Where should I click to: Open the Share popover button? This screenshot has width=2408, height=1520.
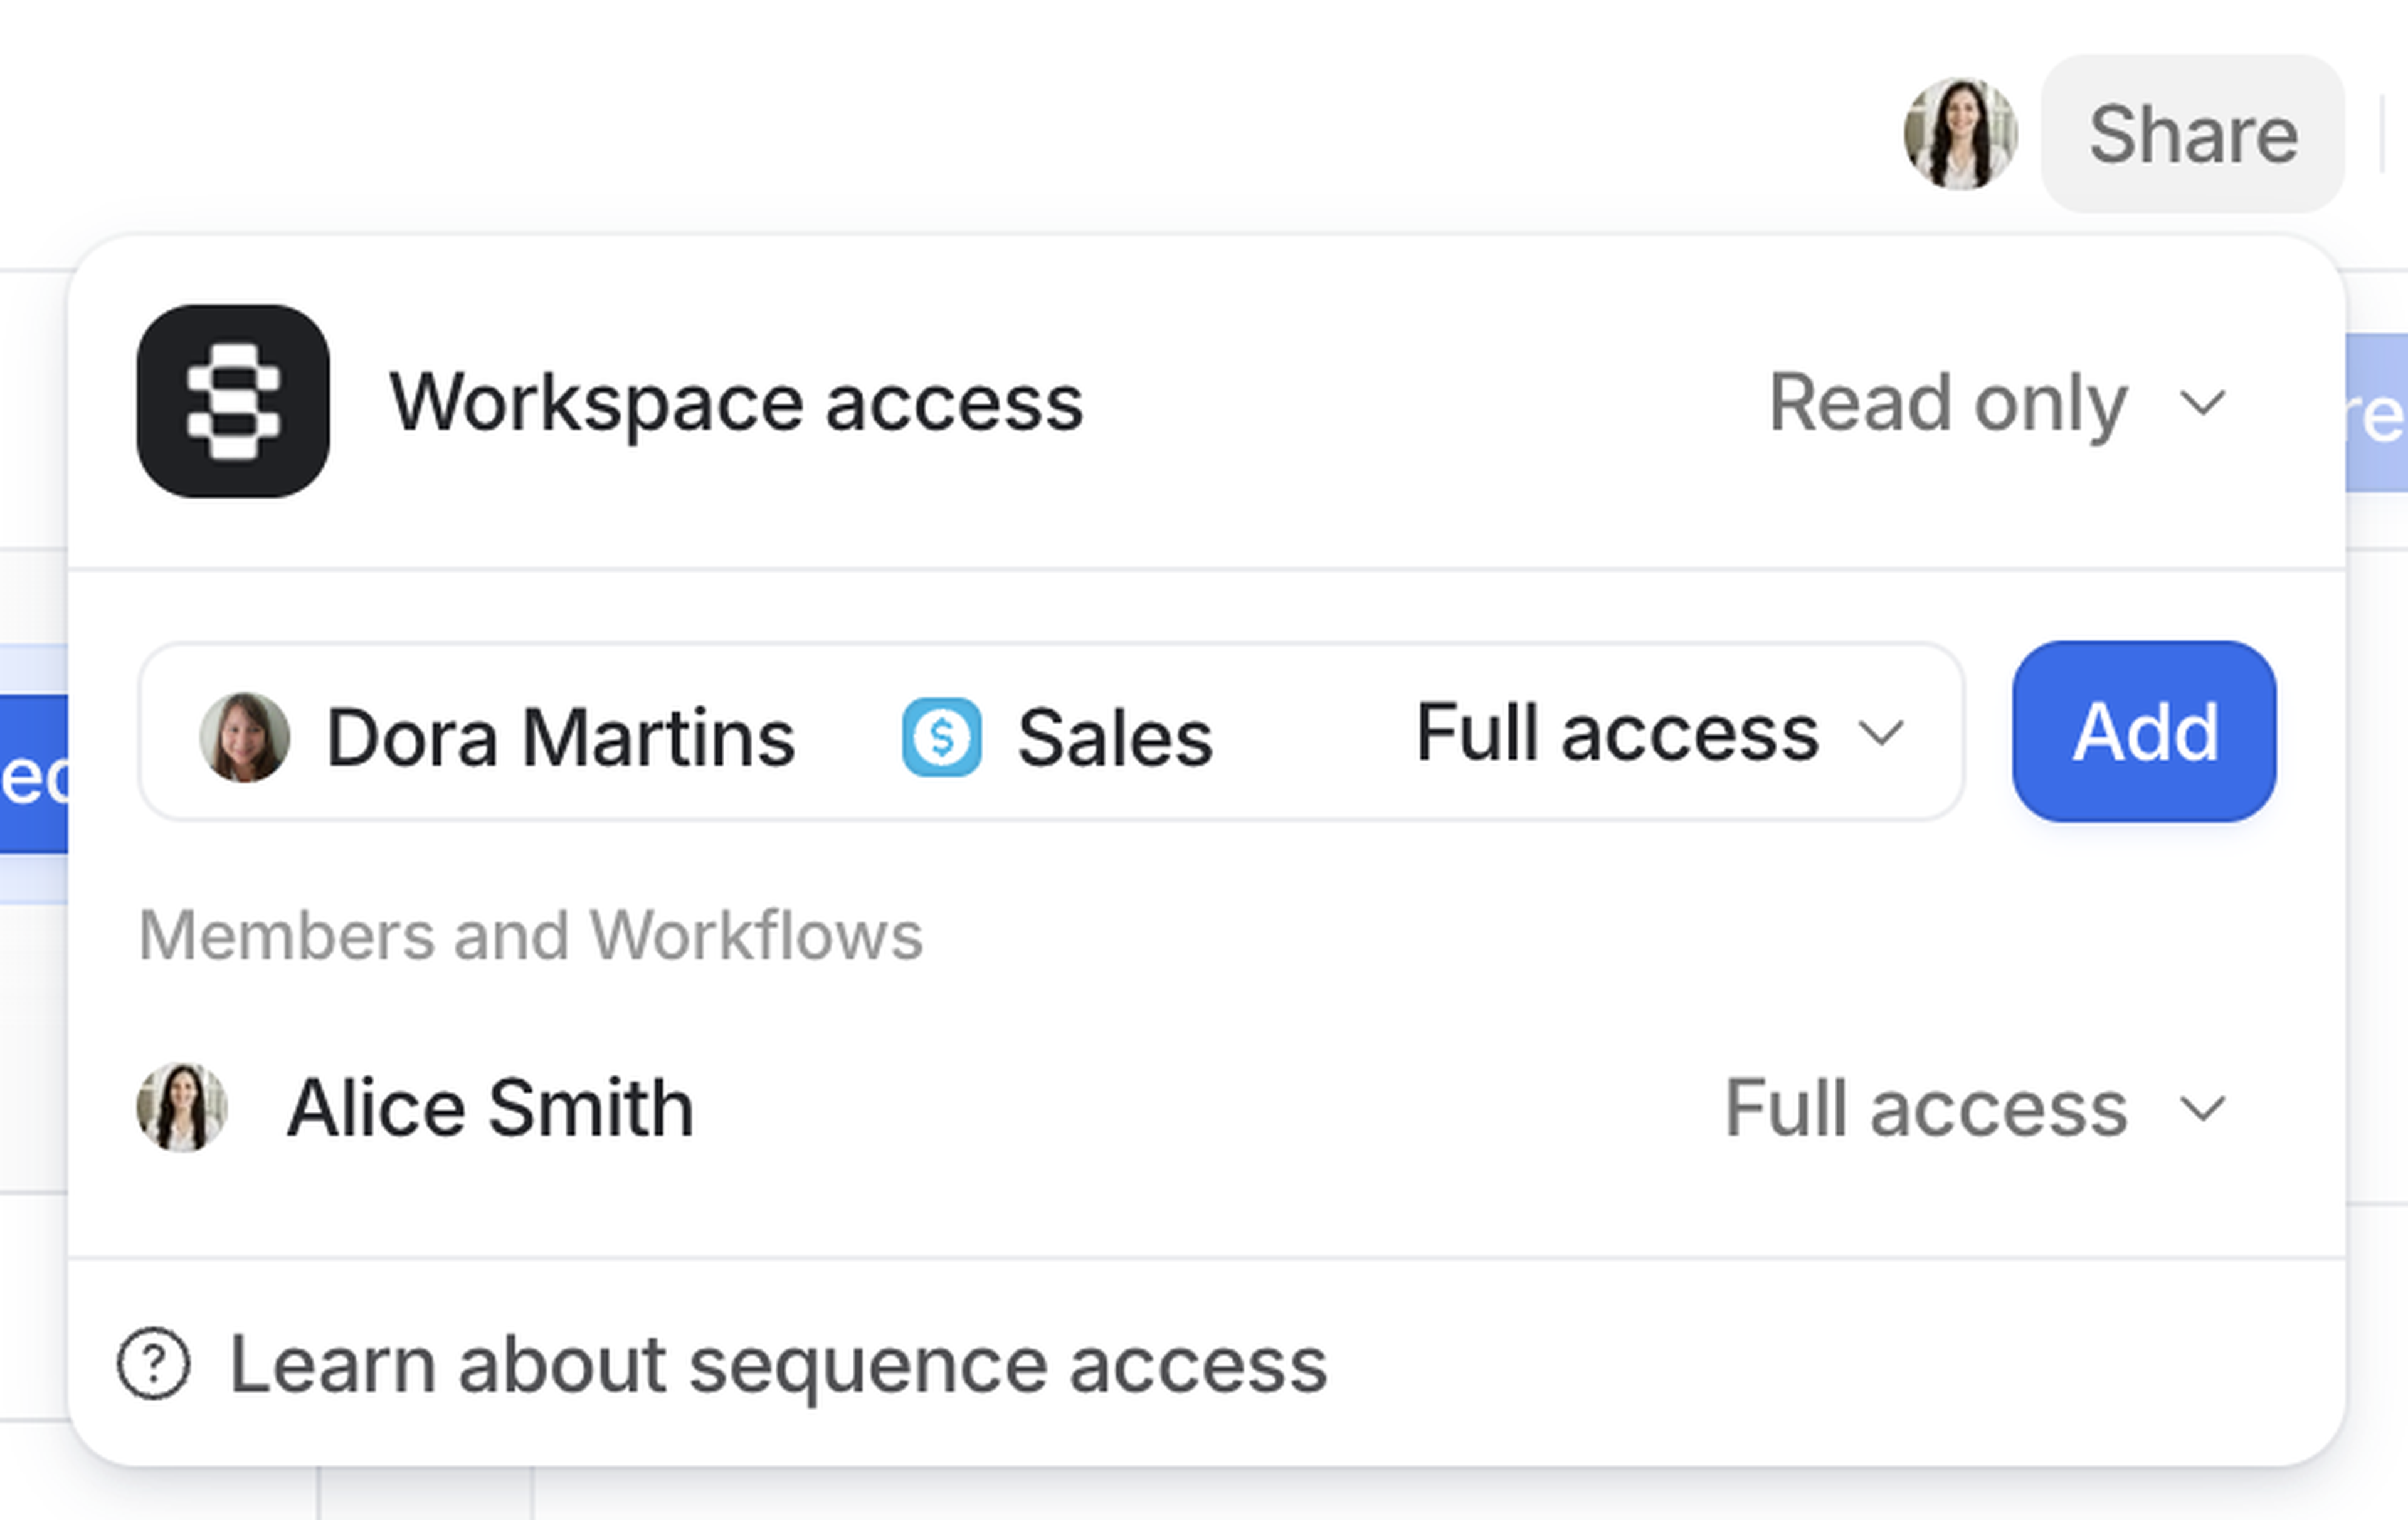tap(2192, 134)
